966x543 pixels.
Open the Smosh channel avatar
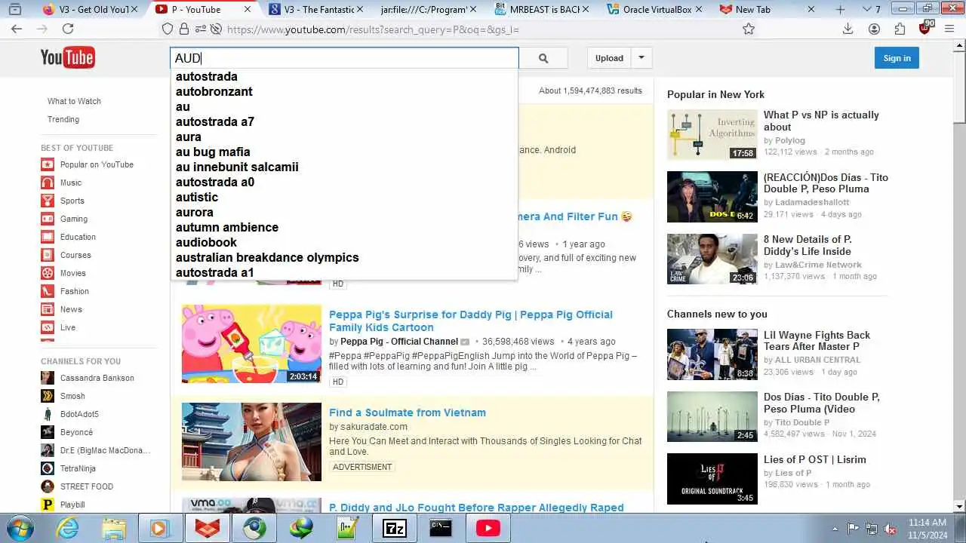point(48,396)
